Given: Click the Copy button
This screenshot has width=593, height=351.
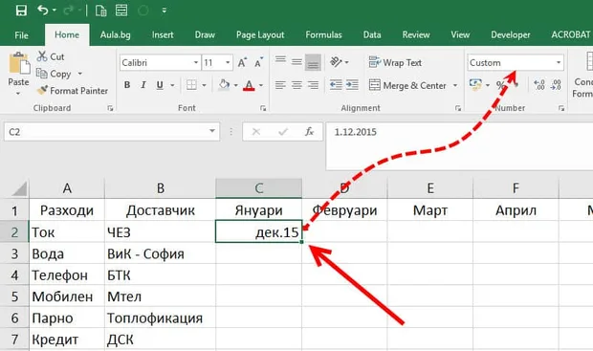Looking at the screenshot, I should (x=54, y=74).
